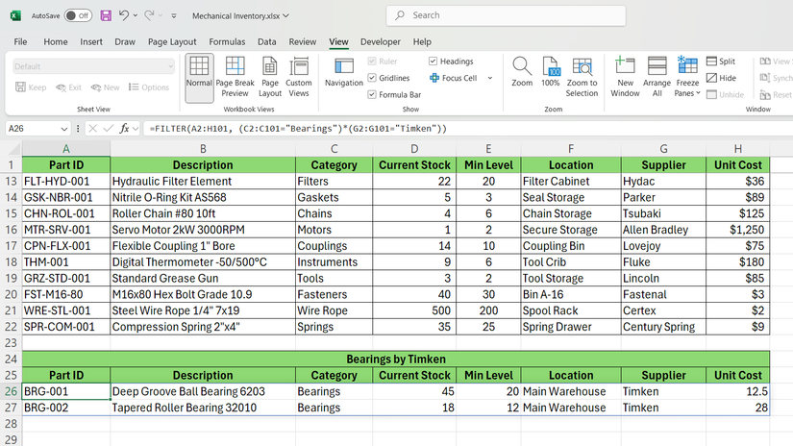This screenshot has width=793, height=446.
Task: Expand the Focus Cell dropdown arrow
Action: [x=489, y=78]
